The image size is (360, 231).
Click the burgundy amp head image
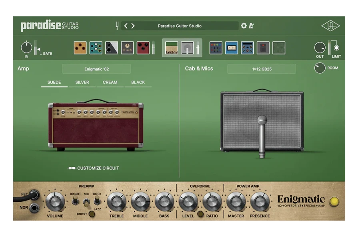coord(96,125)
